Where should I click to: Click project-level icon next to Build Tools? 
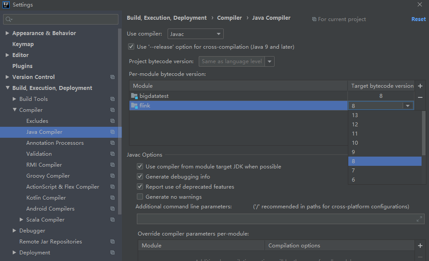tap(112, 99)
